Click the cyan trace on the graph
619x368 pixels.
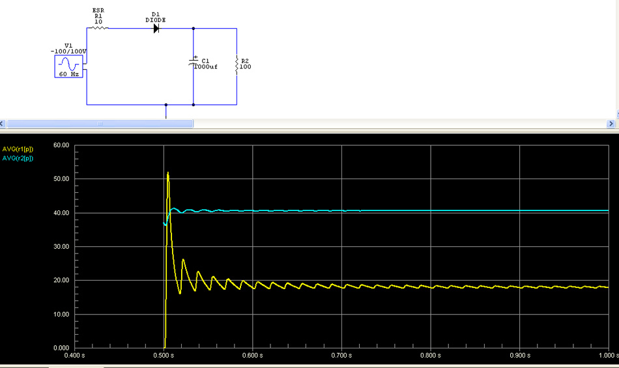[x=391, y=210]
